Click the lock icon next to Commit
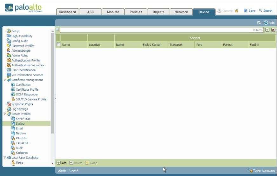The width and height of the screenshot is (277, 176). point(237,11)
